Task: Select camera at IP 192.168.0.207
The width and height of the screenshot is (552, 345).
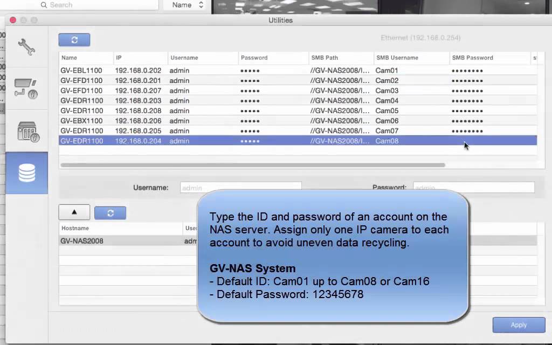Action: point(298,91)
